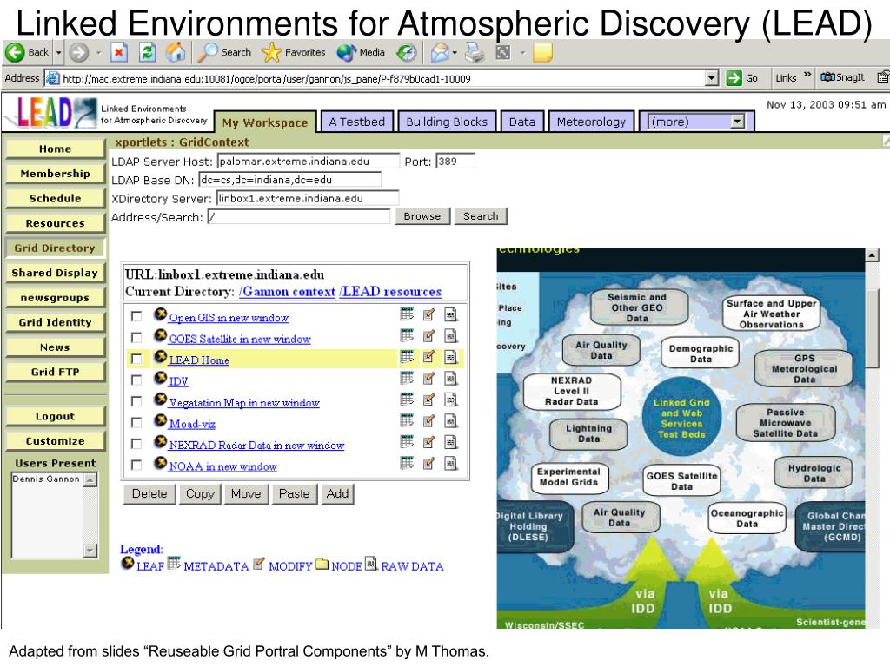The height and width of the screenshot is (667, 890).
Task: Open the Shared Display sidebar item
Action: coord(55,273)
